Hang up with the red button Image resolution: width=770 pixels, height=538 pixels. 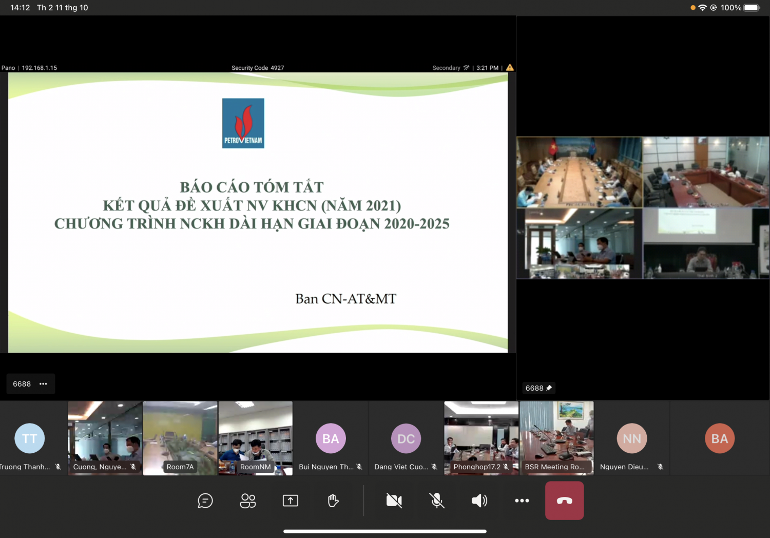pos(564,501)
